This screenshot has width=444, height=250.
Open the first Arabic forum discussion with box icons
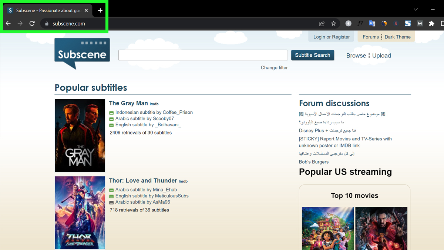pos(342,114)
